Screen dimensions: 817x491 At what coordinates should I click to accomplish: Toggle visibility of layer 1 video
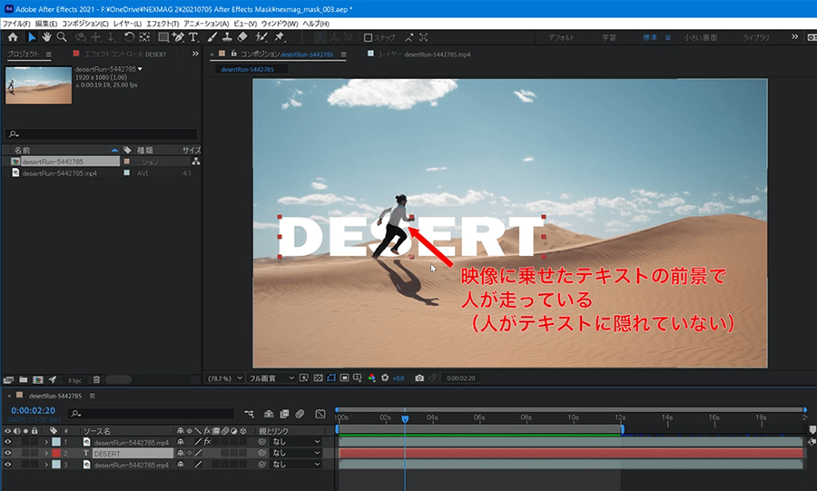click(x=8, y=442)
